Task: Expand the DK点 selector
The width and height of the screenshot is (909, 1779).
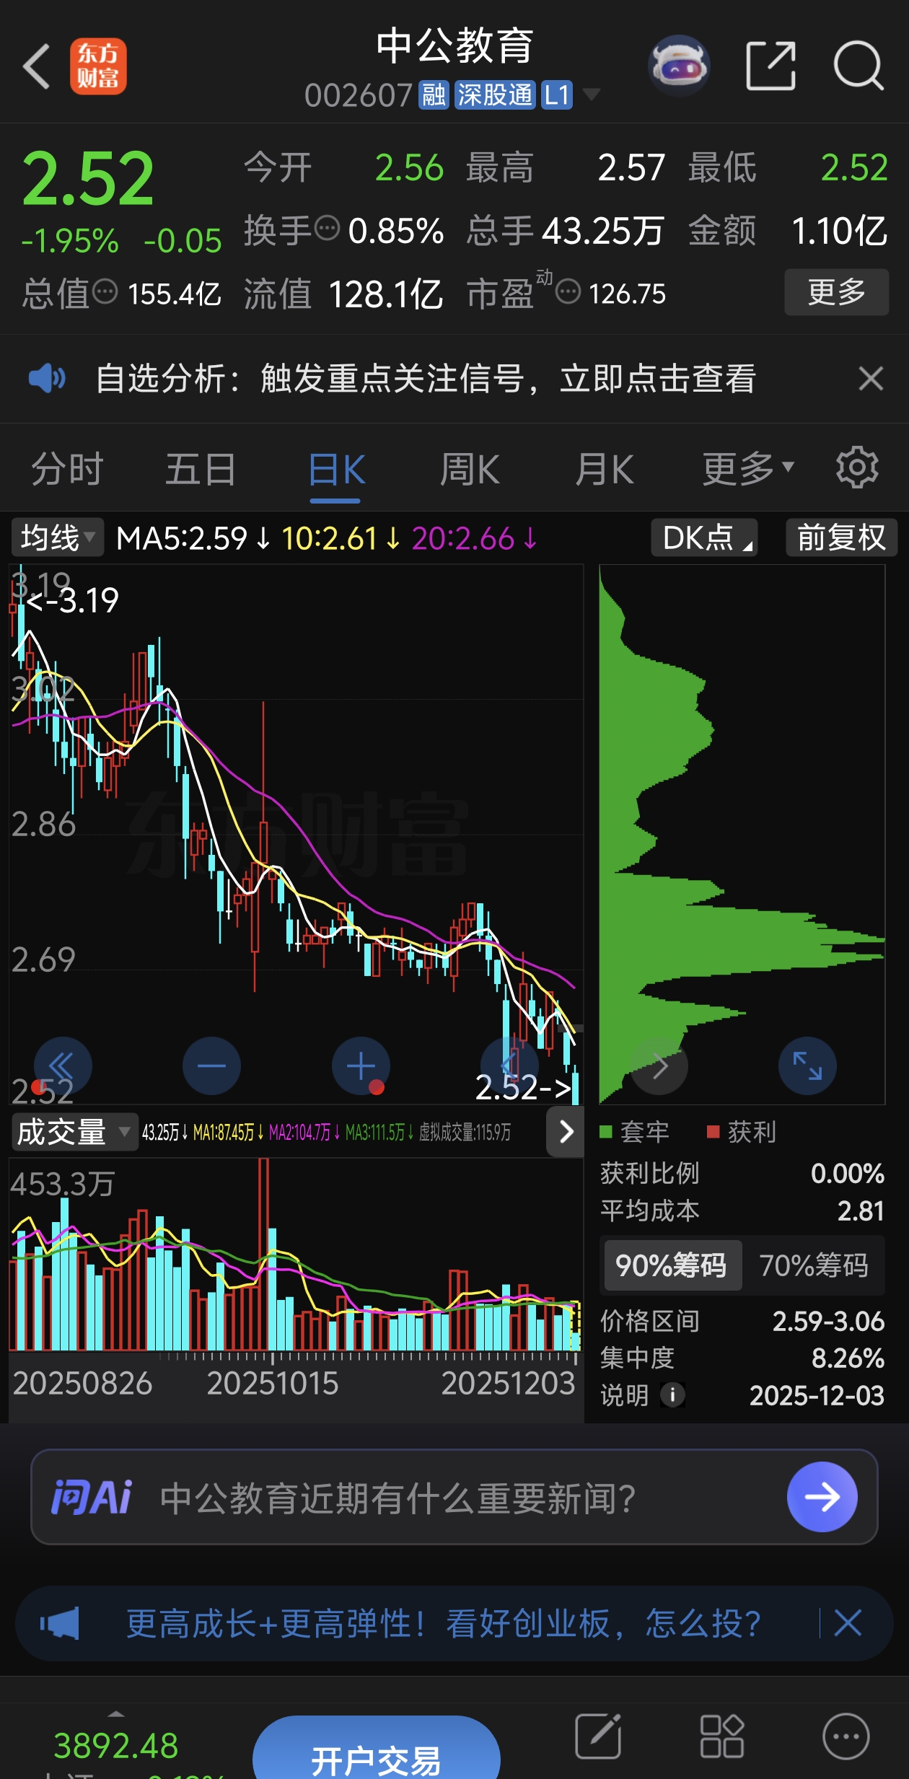Action: click(704, 537)
